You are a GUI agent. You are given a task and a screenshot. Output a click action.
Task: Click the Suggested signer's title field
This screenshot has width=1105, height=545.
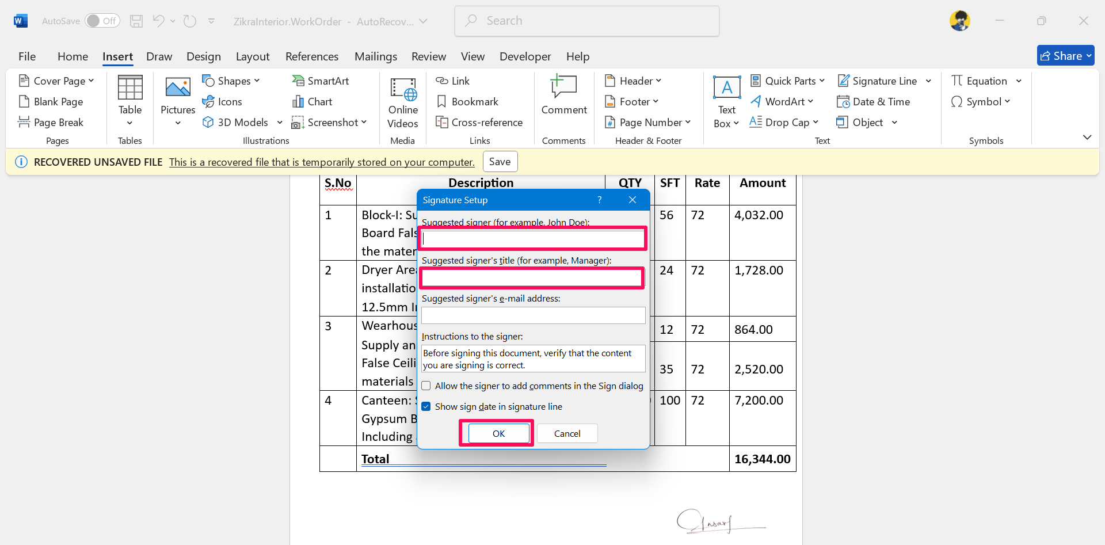click(534, 277)
